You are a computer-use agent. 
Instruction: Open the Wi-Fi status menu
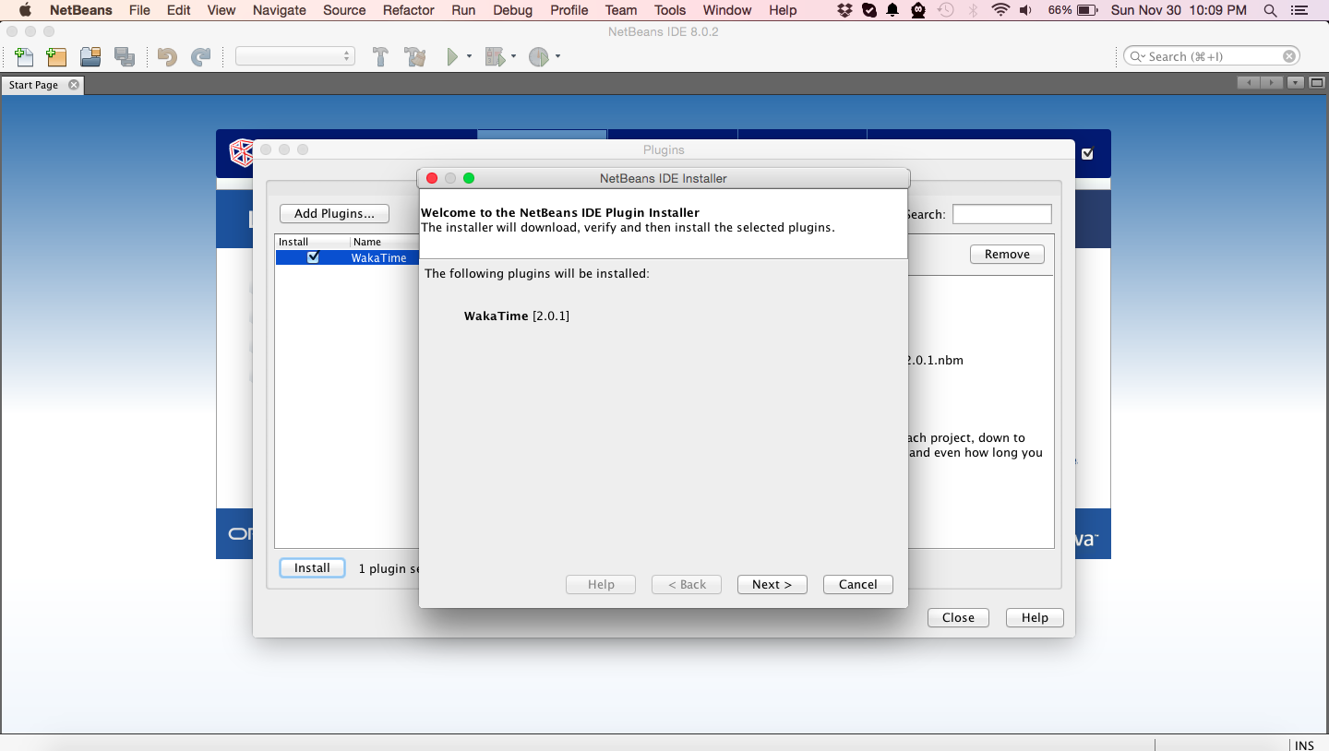pyautogui.click(x=1000, y=10)
